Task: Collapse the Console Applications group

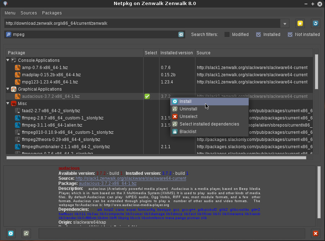Action: 8,60
